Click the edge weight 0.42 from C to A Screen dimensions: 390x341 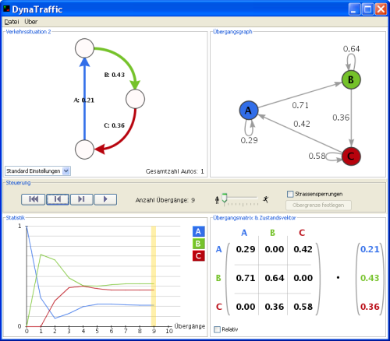pos(302,124)
